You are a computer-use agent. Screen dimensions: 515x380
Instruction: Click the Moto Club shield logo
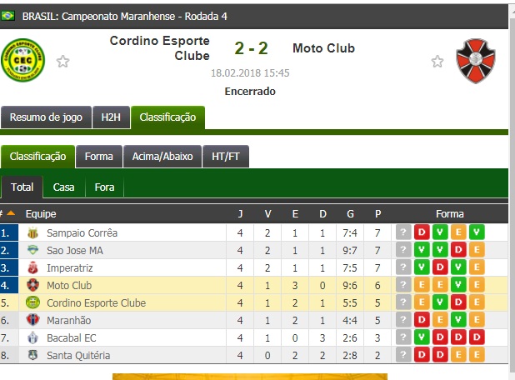(x=476, y=61)
